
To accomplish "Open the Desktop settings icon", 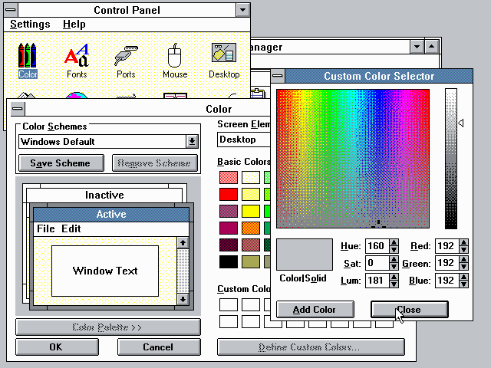I will (x=223, y=56).
